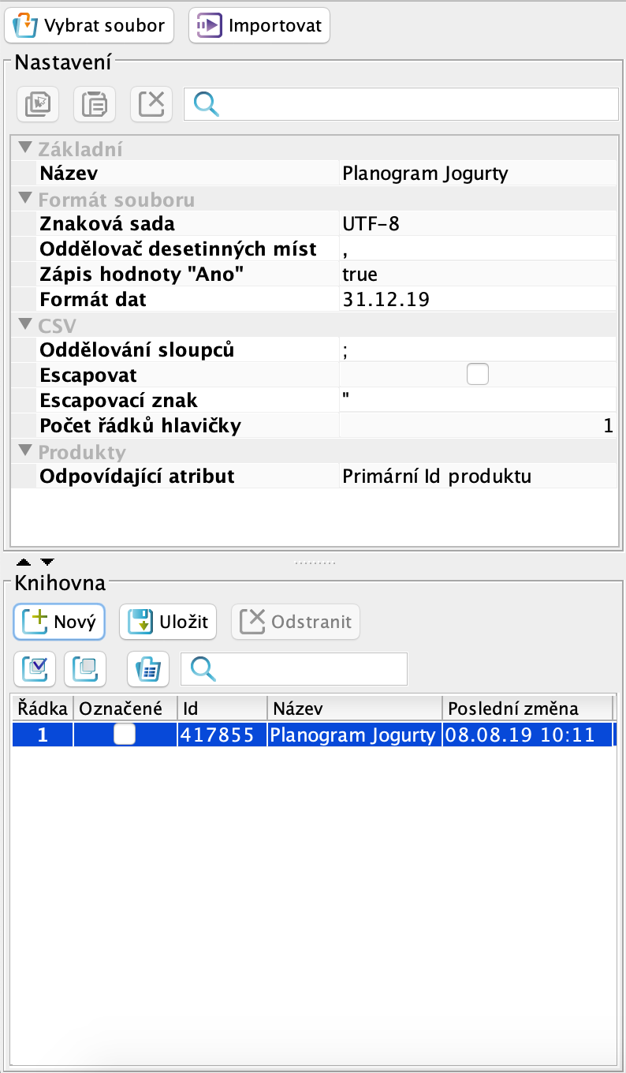Click the column chooser icon in Knihovna
626x1073 pixels.
pyautogui.click(x=148, y=669)
